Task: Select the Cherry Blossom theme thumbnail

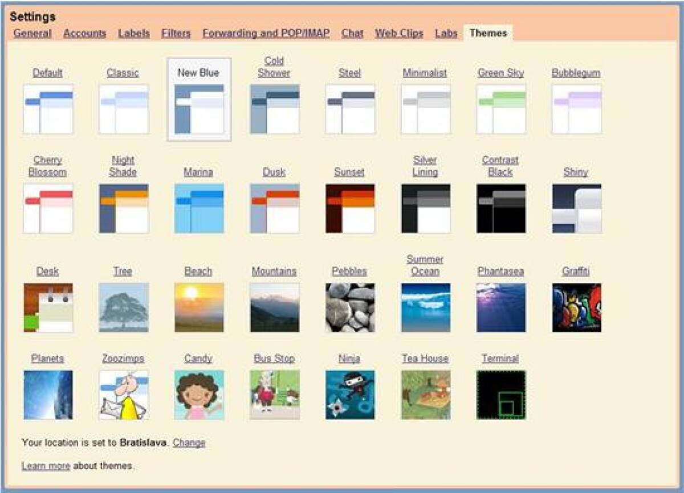Action: point(48,208)
